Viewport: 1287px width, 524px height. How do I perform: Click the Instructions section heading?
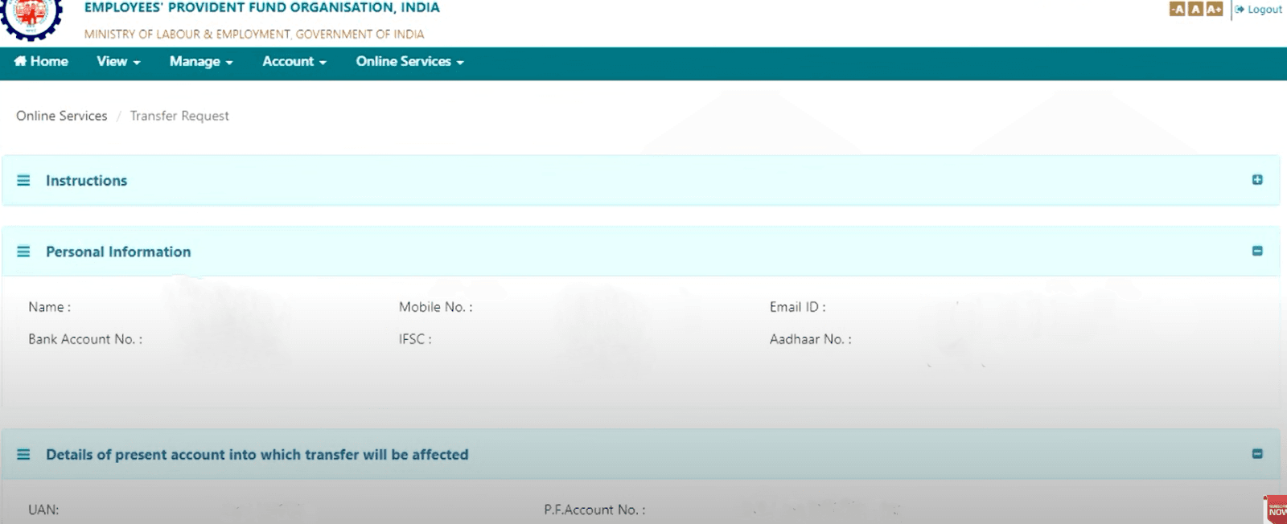[86, 181]
